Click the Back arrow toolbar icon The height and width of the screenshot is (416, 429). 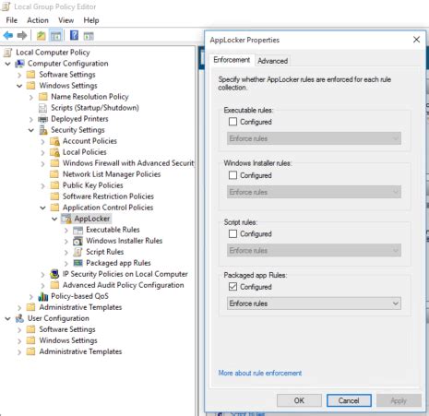coord(8,36)
